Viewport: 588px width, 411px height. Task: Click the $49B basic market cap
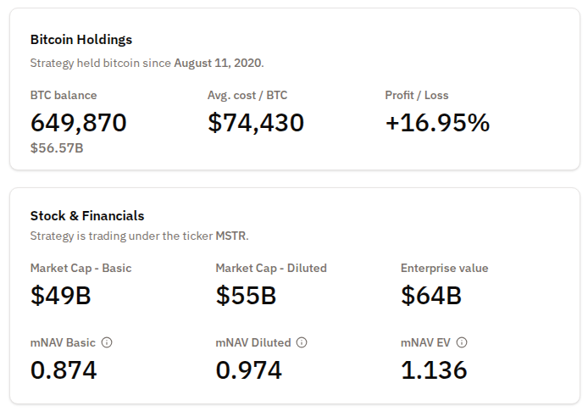tap(60, 296)
